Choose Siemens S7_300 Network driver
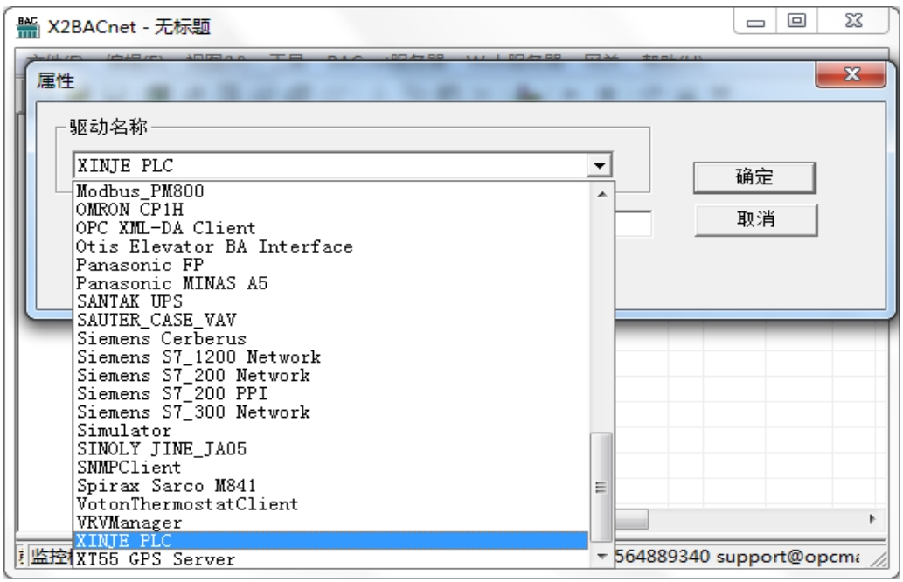 point(331,412)
